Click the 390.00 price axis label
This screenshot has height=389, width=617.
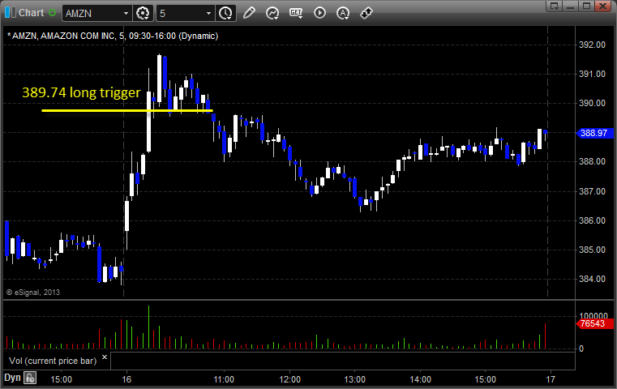pos(592,103)
